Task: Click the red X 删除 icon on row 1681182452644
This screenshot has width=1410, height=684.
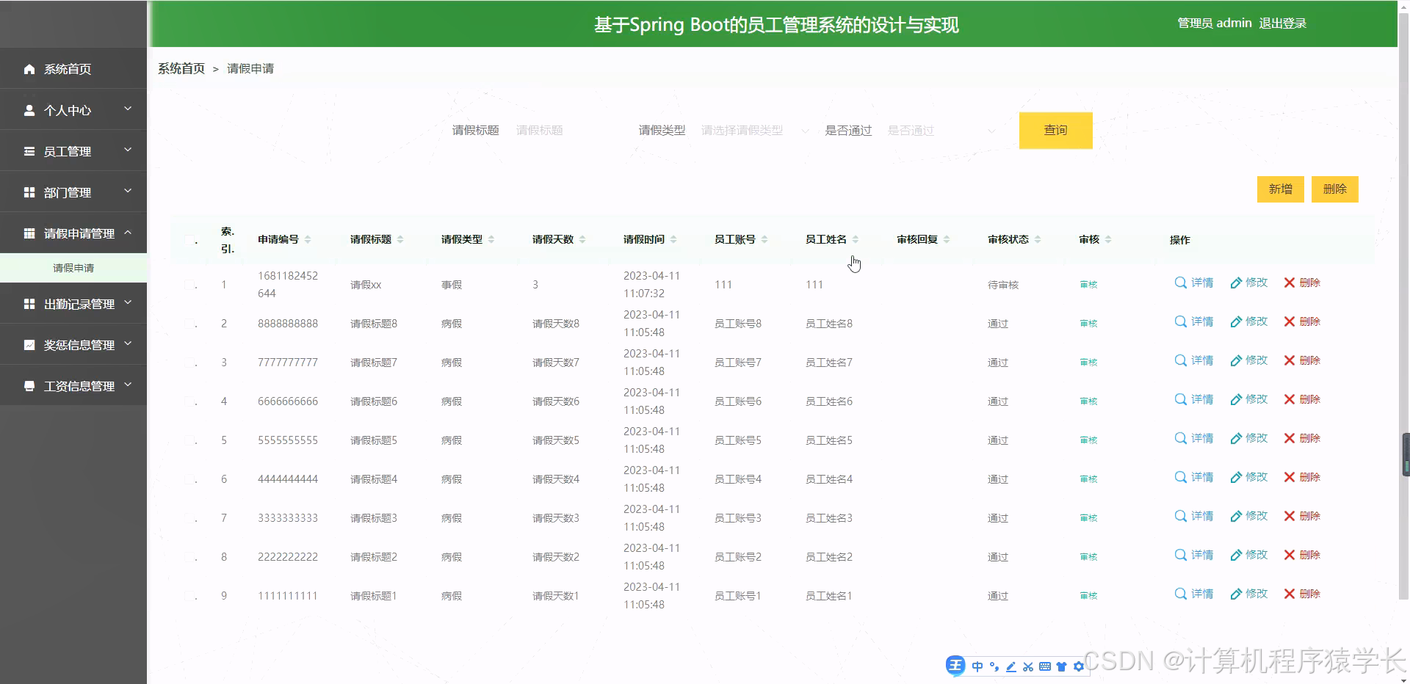Action: point(1287,282)
